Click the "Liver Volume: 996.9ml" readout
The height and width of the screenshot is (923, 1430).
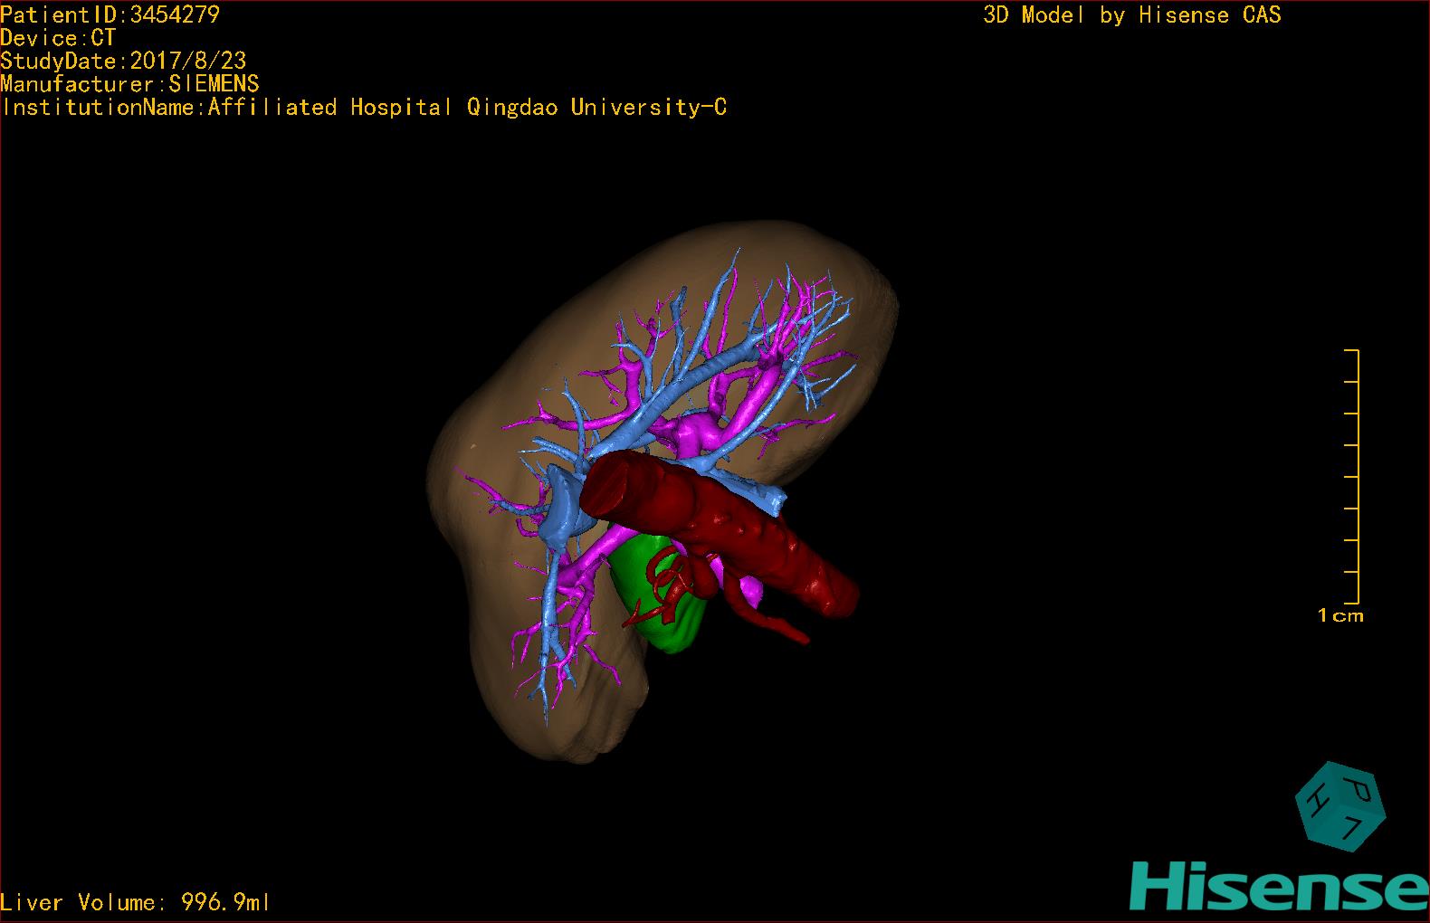pyautogui.click(x=135, y=902)
